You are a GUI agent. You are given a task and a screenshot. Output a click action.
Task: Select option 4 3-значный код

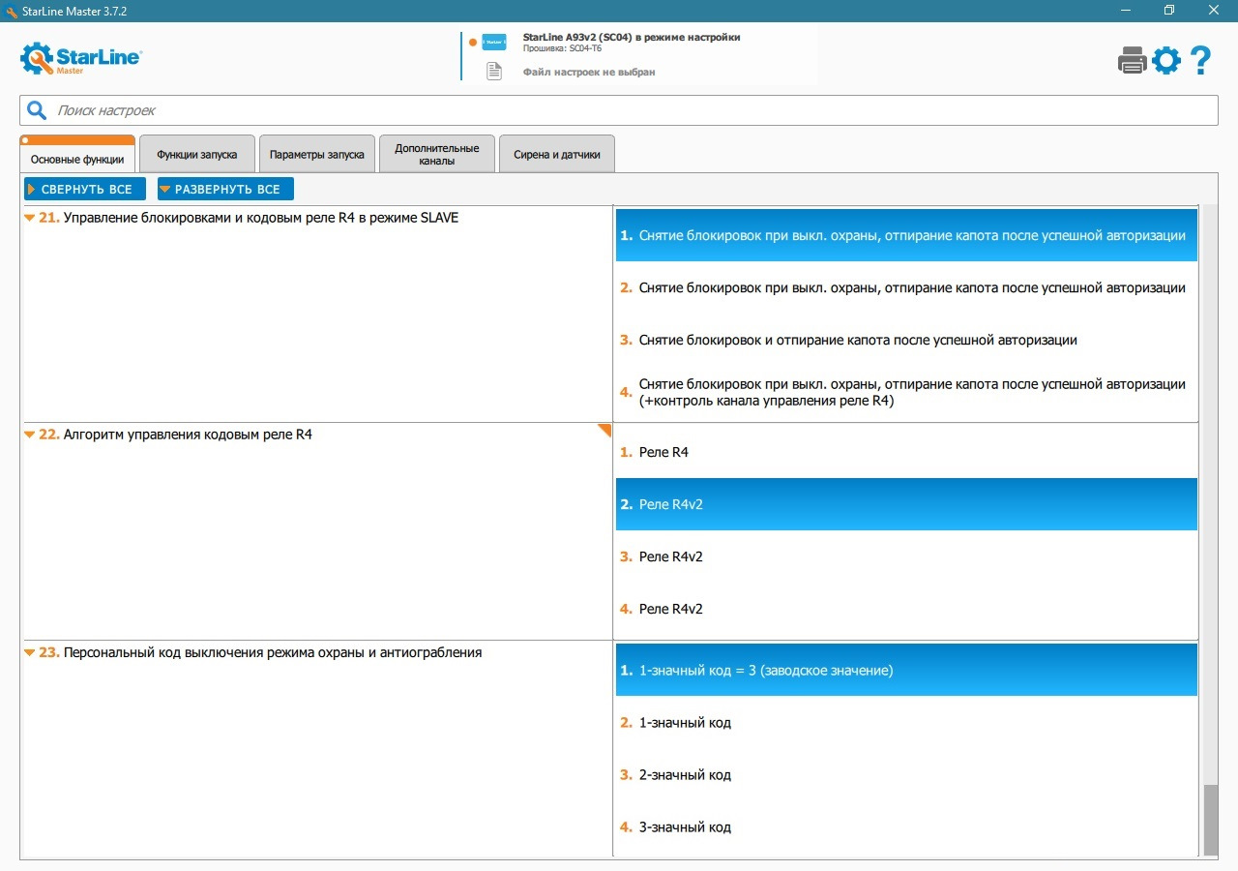point(906,826)
